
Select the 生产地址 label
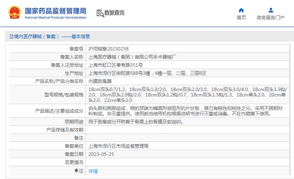[x=74, y=73]
